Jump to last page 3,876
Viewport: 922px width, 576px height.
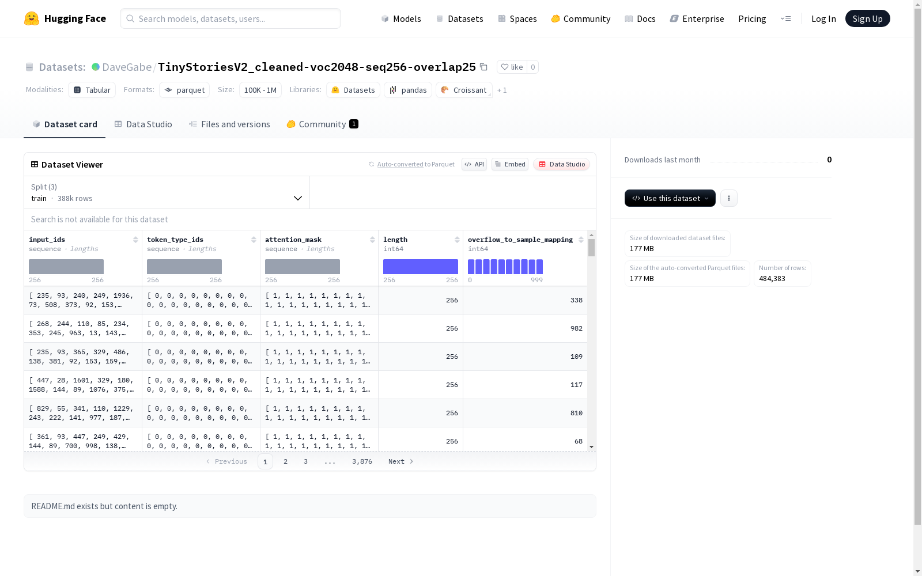tap(362, 461)
